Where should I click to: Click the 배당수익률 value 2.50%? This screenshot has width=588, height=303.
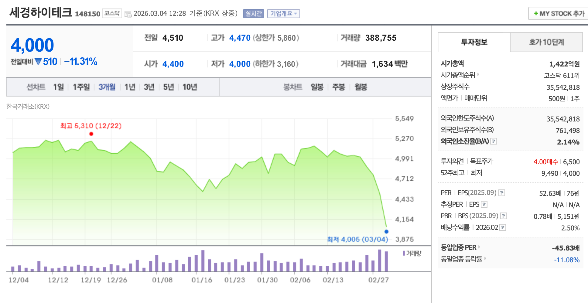coord(570,228)
